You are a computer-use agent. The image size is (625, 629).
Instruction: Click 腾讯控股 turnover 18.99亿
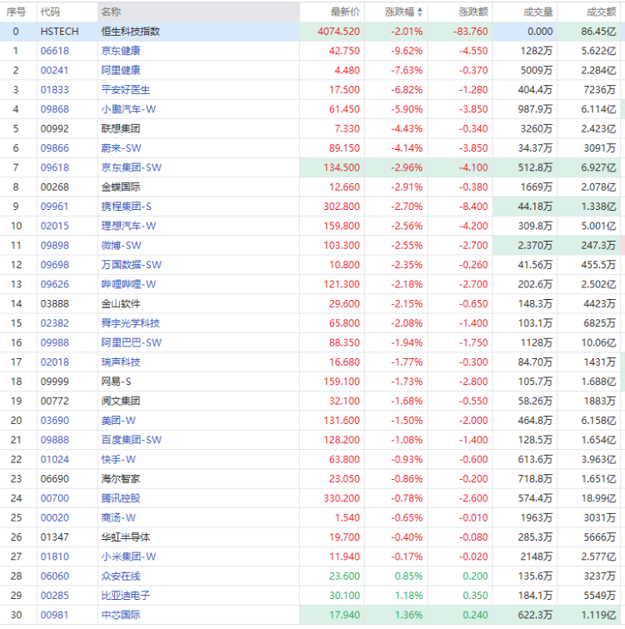[x=598, y=498]
